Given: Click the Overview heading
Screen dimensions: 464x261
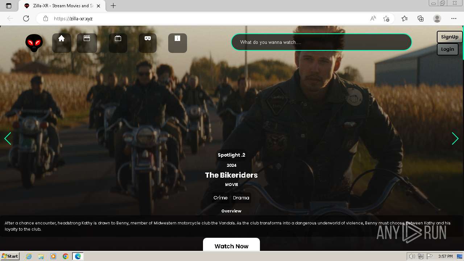Looking at the screenshot, I should pyautogui.click(x=231, y=211).
